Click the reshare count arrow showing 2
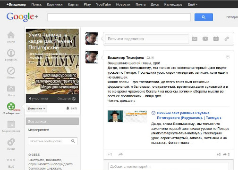This screenshot has width=238, height=170. click(226, 155)
